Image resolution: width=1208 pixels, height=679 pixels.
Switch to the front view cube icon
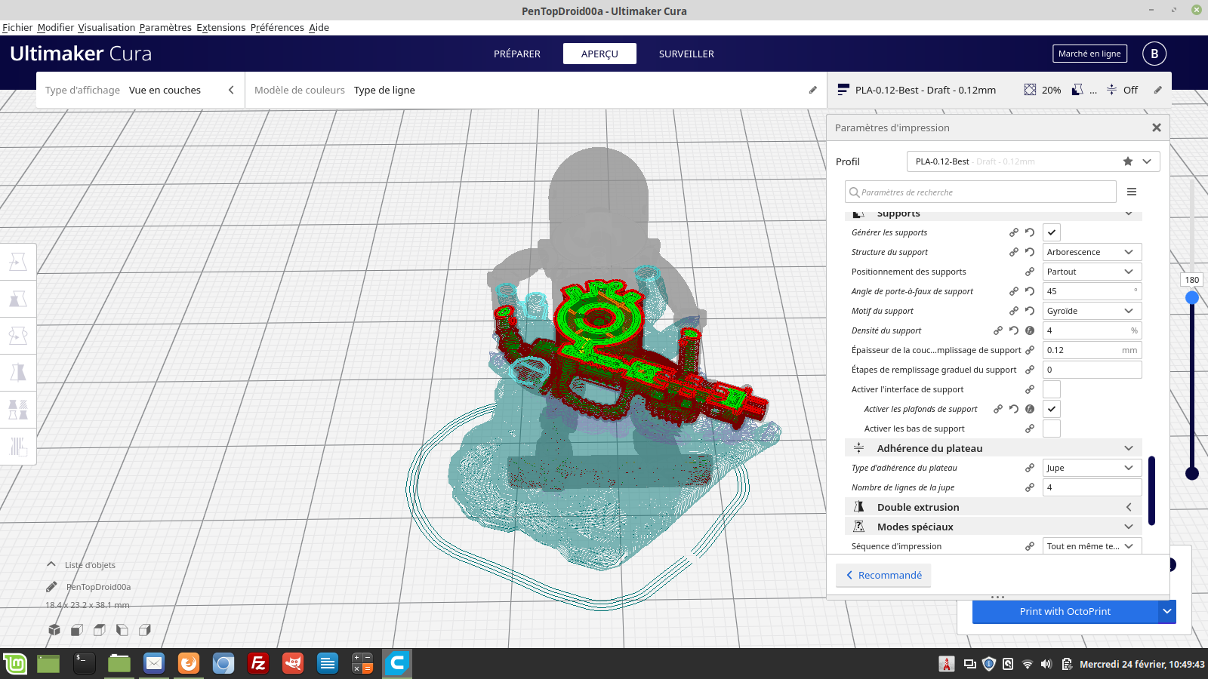click(x=77, y=630)
